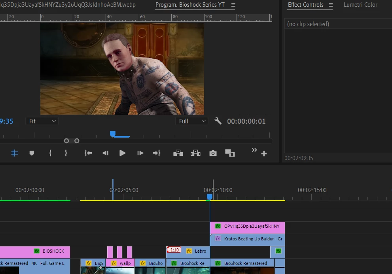Image resolution: width=392 pixels, height=274 pixels.
Task: Open the button editor plus icon
Action: click(x=264, y=153)
